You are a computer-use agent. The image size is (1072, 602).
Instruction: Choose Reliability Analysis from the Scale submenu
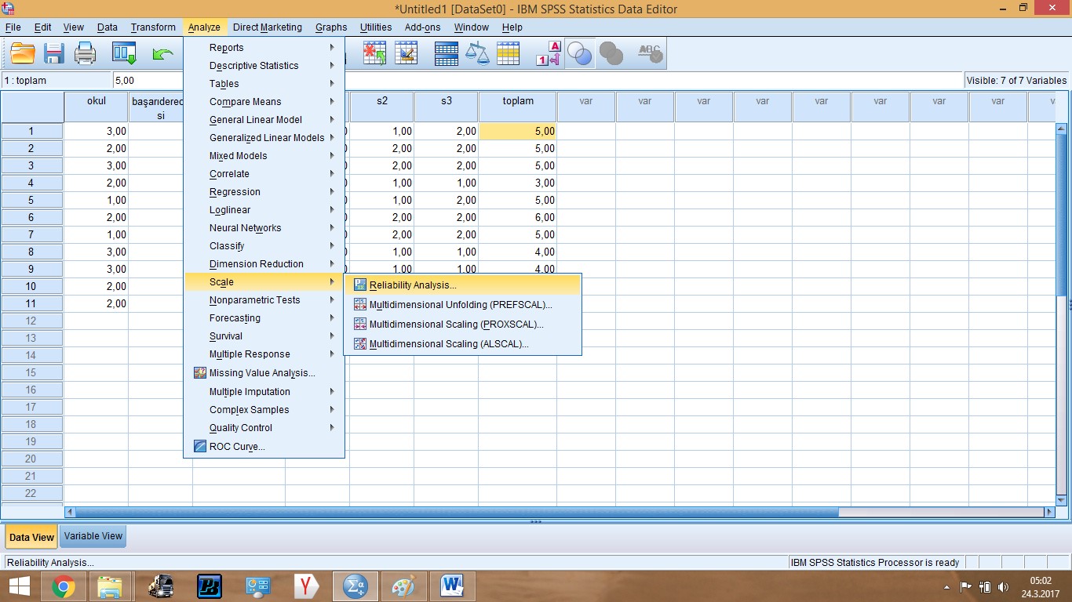463,285
